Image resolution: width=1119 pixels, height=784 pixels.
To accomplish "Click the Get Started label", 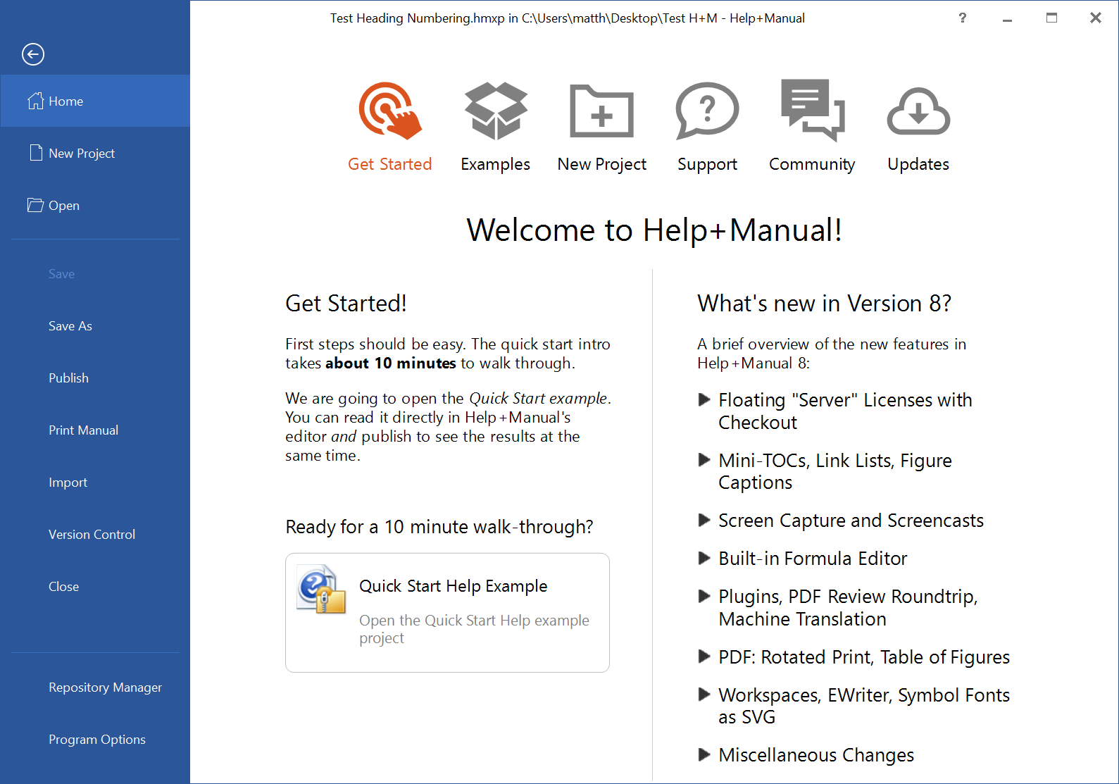I will [390, 164].
